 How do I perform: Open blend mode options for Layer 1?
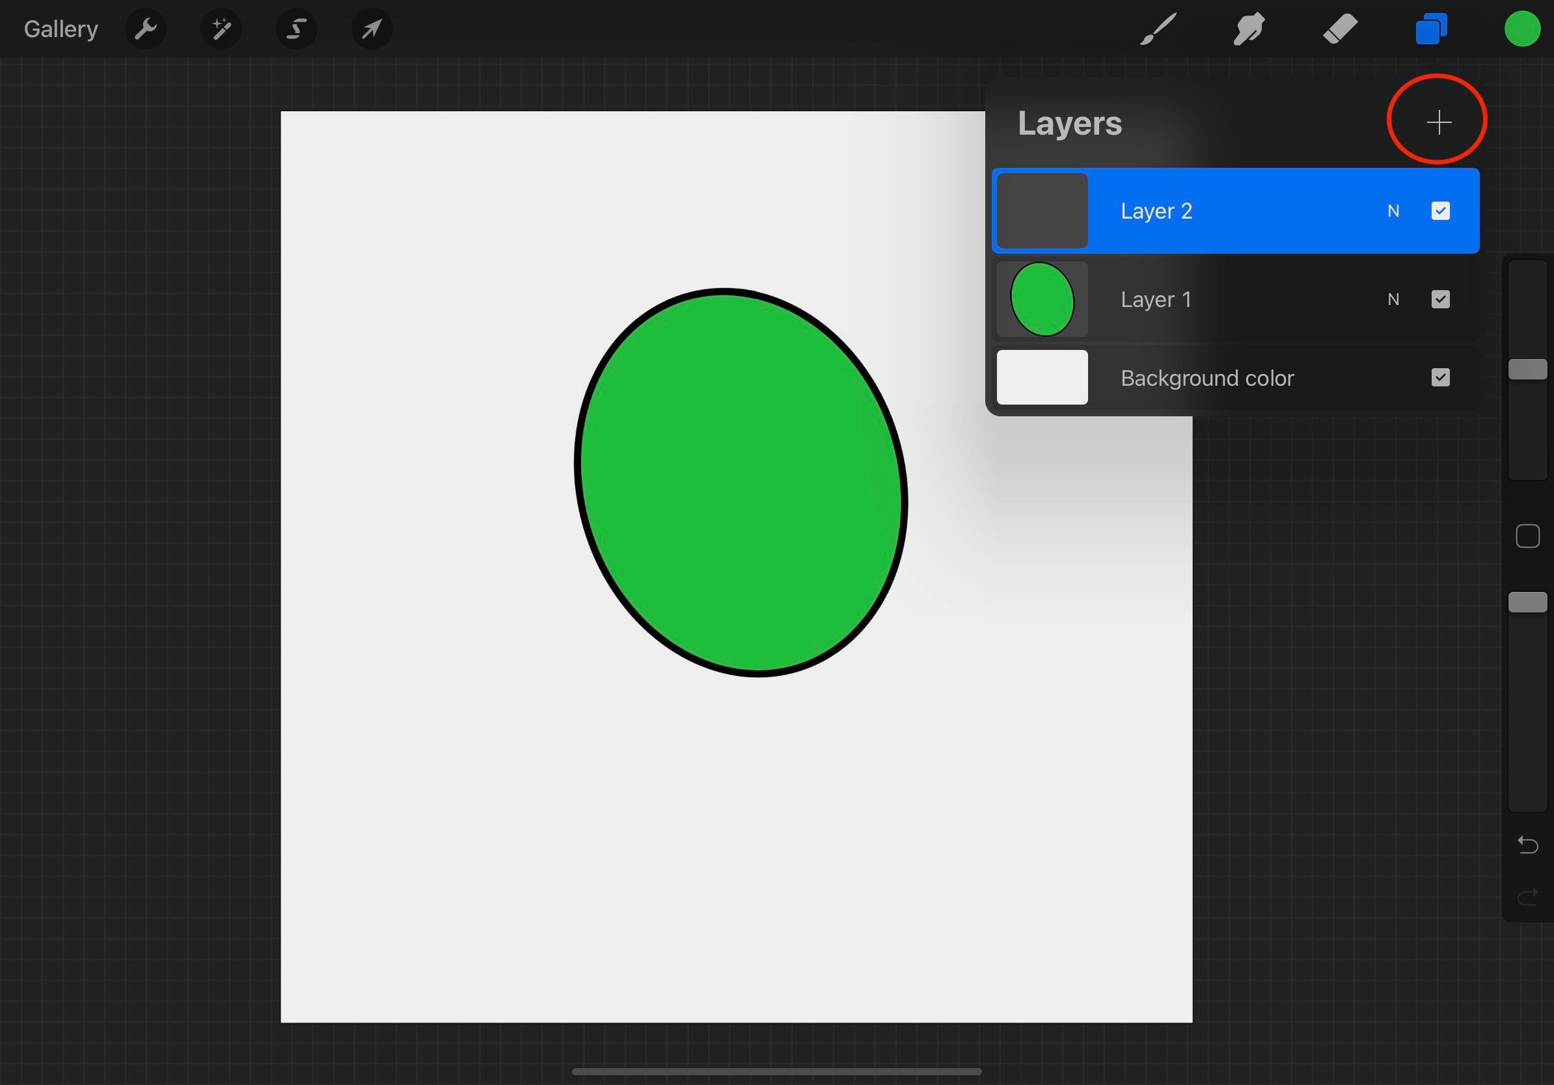(x=1394, y=300)
